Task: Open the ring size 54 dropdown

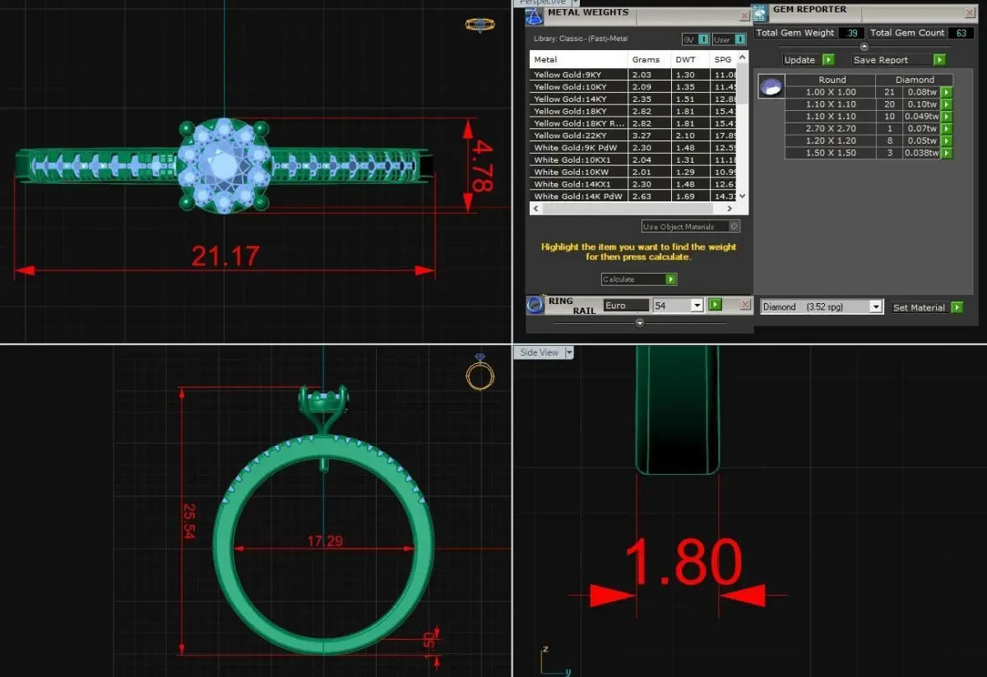Action: [x=697, y=305]
